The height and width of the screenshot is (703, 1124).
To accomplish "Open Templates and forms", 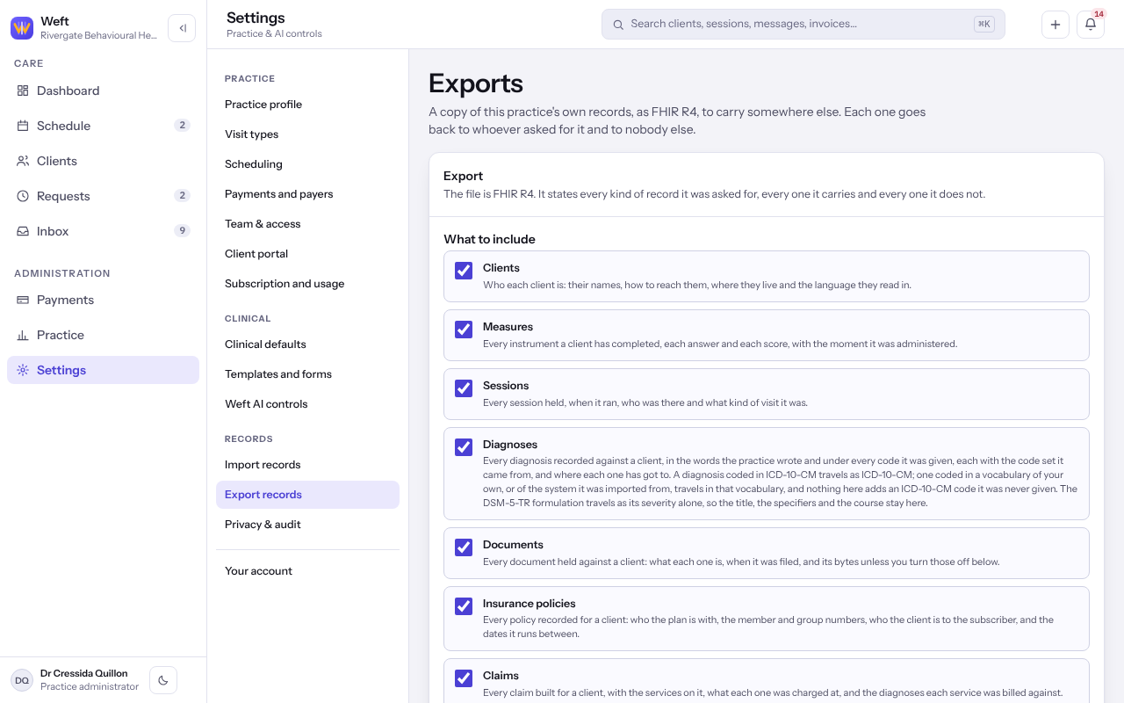I will (307, 374).
